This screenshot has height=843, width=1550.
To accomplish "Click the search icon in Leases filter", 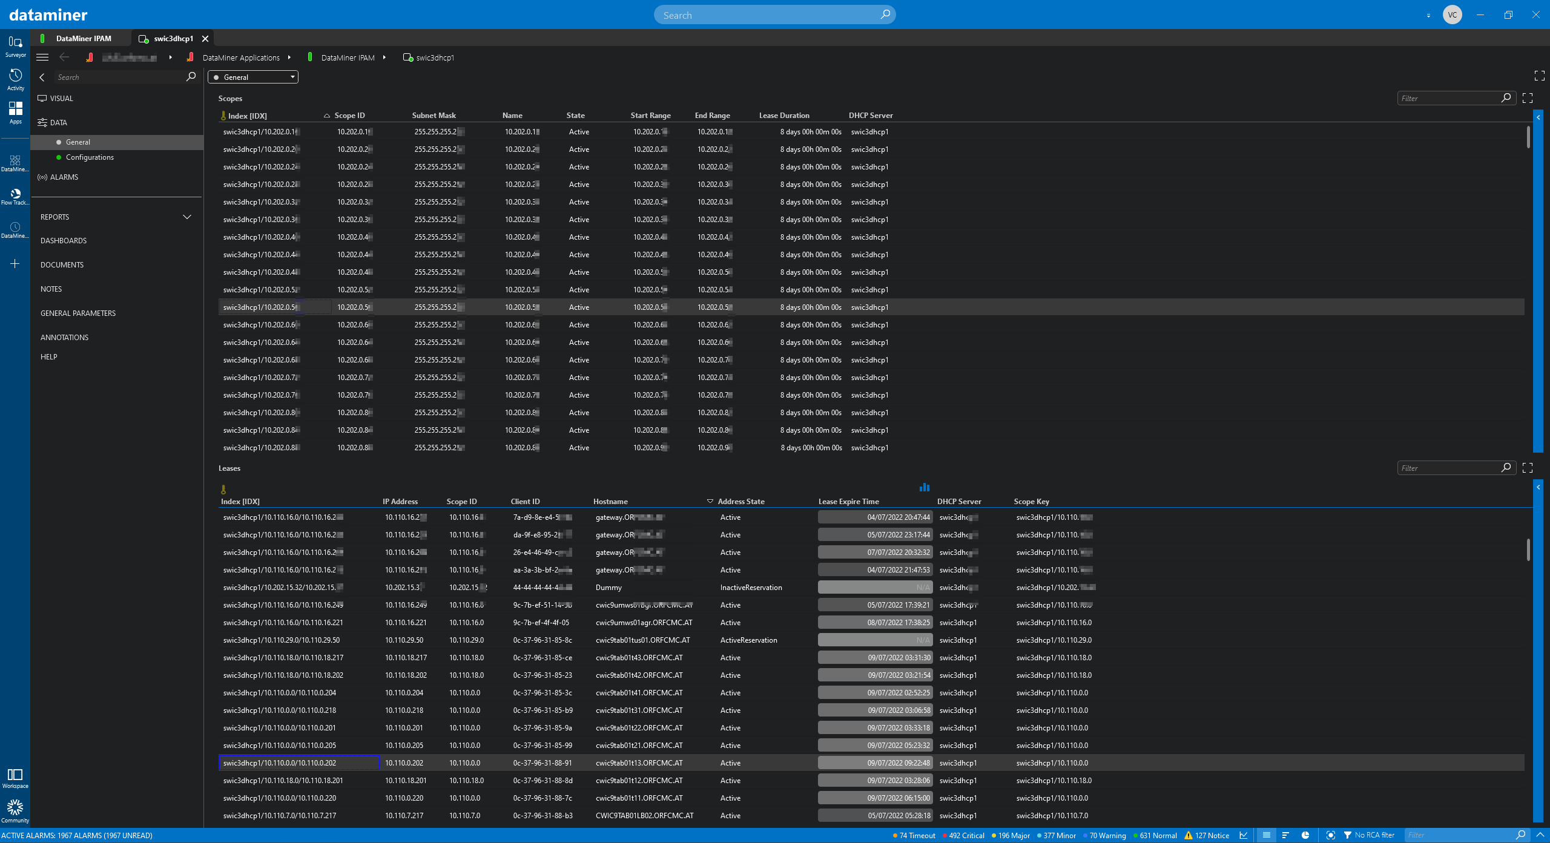I will tap(1506, 468).
